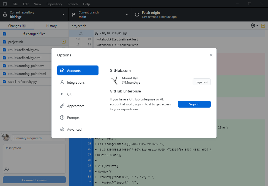The image size is (268, 186).
Task: Click the Fetch origin sync icon
Action: [137, 15]
